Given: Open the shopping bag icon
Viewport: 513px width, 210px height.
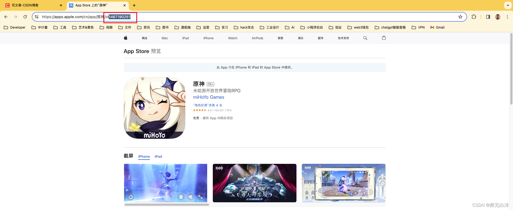Looking at the screenshot, I should (384, 38).
